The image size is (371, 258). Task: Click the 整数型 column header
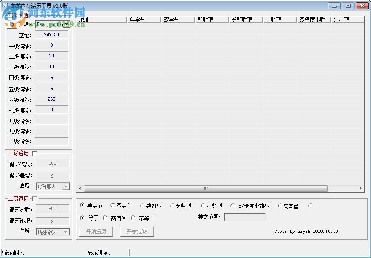tap(211, 19)
